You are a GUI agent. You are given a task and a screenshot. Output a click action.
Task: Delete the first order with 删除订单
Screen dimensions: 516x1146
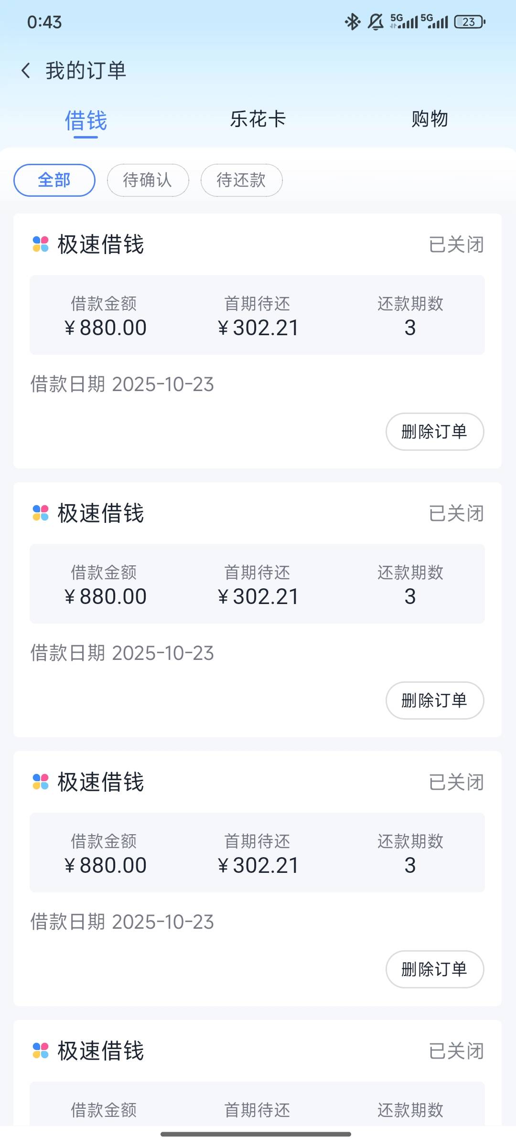point(434,432)
